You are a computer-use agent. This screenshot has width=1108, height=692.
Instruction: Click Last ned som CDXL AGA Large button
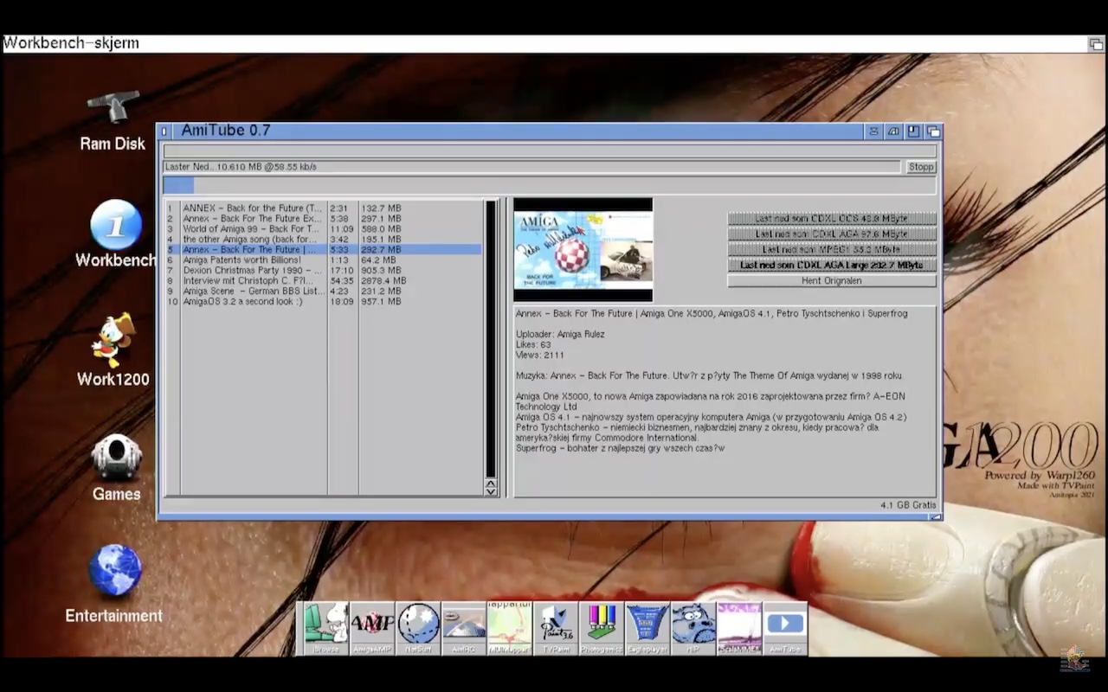coord(832,266)
